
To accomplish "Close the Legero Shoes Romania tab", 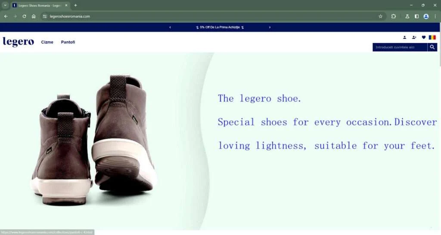I will tap(66, 5).
